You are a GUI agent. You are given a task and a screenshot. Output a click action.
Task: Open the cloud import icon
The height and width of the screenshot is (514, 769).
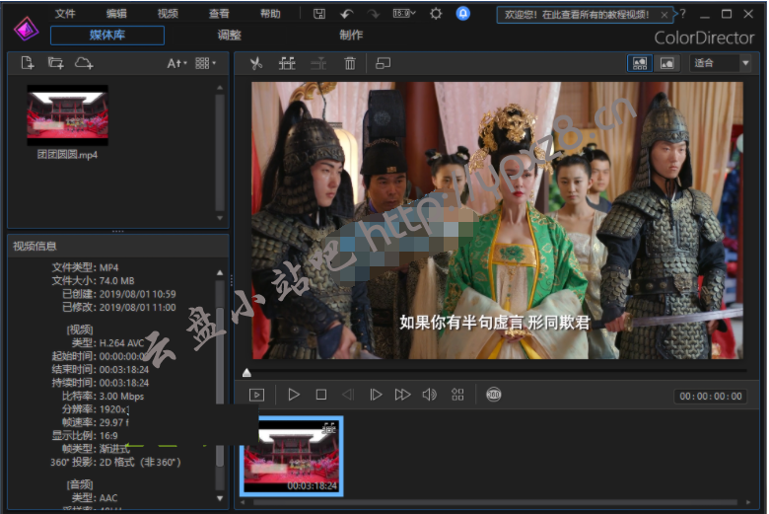(84, 63)
